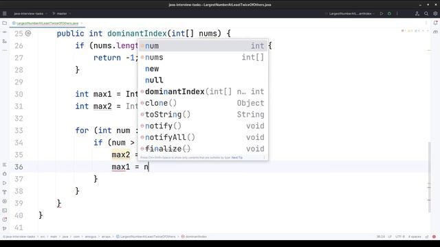The image size is (440, 247).
Task: Choose 'nums' int[] completion suggestion
Action: [203, 57]
